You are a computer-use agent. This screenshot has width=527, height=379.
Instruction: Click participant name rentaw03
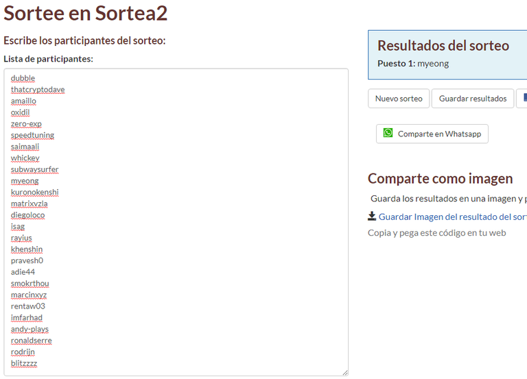(x=28, y=306)
